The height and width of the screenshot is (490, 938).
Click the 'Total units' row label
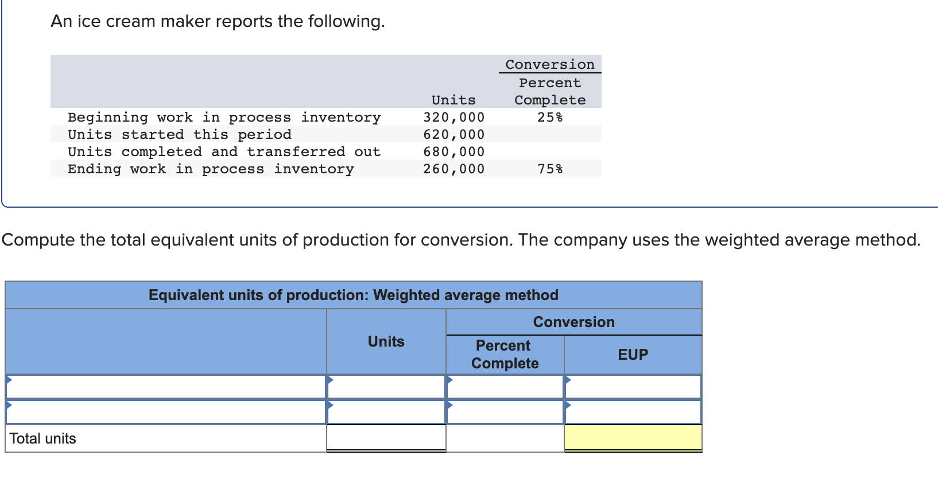click(43, 438)
